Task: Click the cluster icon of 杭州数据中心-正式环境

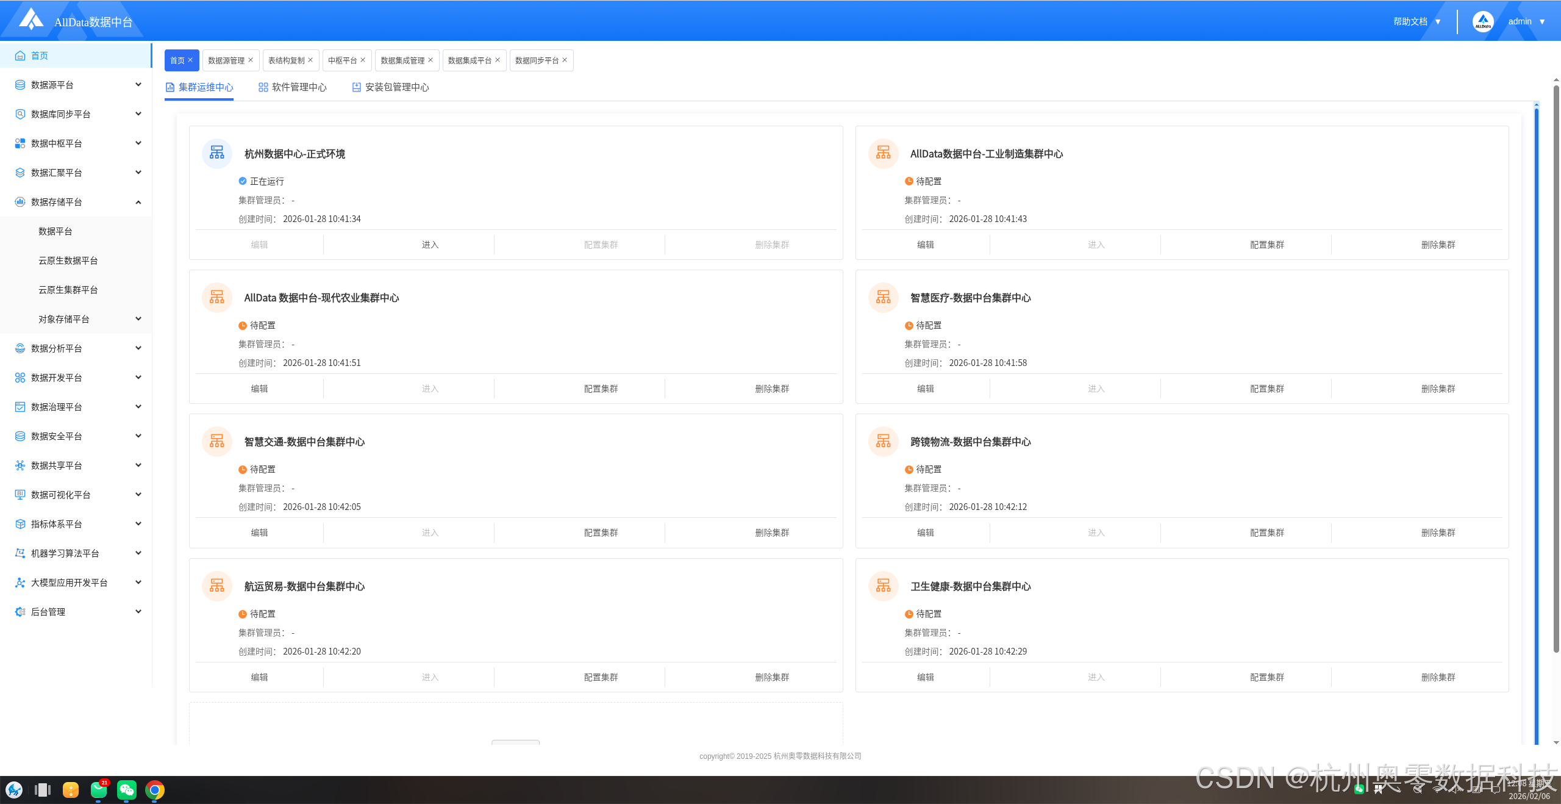Action: tap(217, 153)
